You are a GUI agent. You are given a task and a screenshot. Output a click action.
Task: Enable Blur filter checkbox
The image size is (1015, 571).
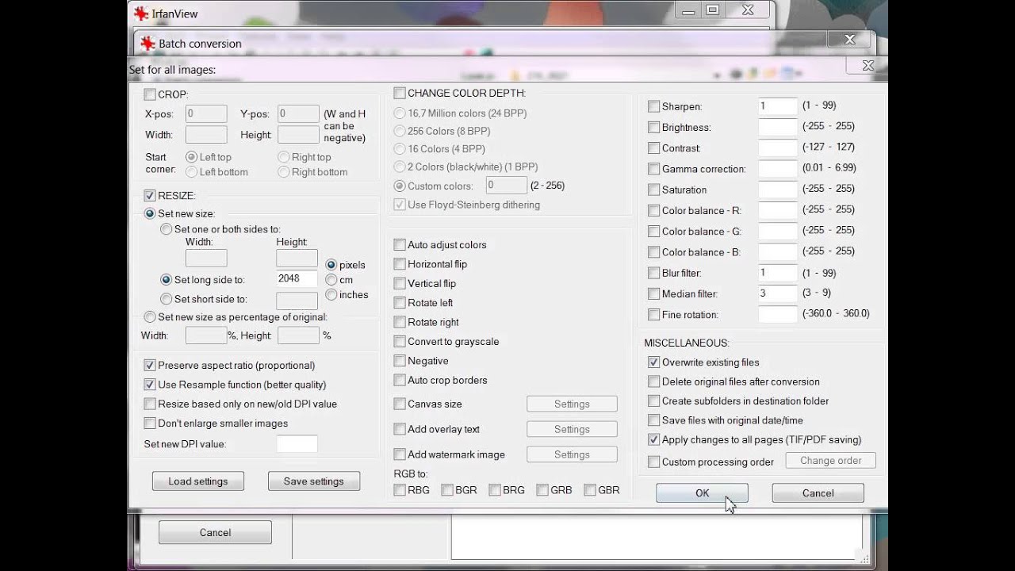(x=653, y=273)
